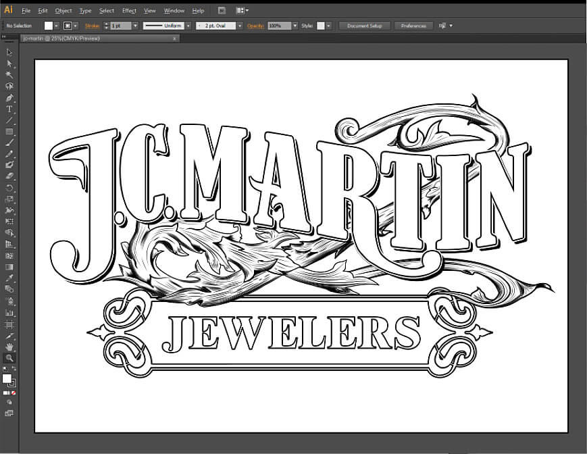The height and width of the screenshot is (454, 587).
Task: Select the Column Graph tool
Action: tap(9, 313)
